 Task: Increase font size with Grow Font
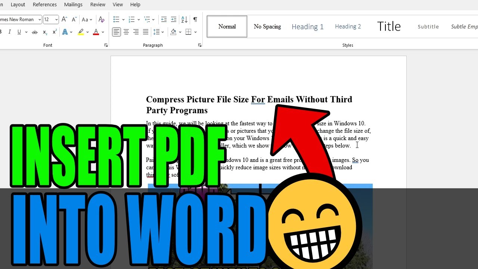[64, 19]
